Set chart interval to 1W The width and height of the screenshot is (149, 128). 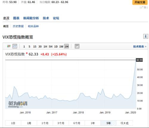61,47
